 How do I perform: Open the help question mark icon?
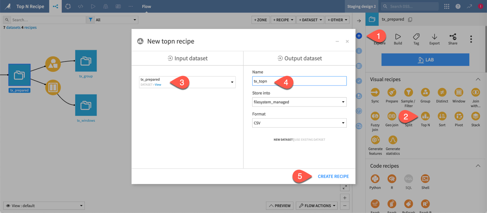[458, 6]
